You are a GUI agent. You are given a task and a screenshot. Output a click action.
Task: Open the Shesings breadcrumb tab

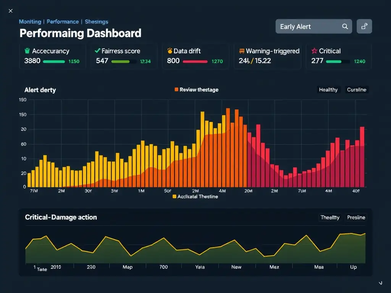(97, 22)
